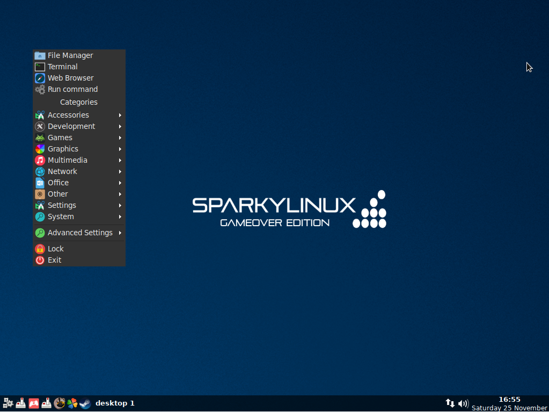Screen dimensions: 549x412
Task: Click the red gamepad launcher icon
Action: 33,403
